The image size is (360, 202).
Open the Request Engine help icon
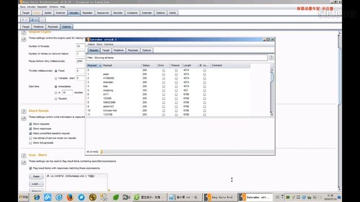(x=24, y=33)
